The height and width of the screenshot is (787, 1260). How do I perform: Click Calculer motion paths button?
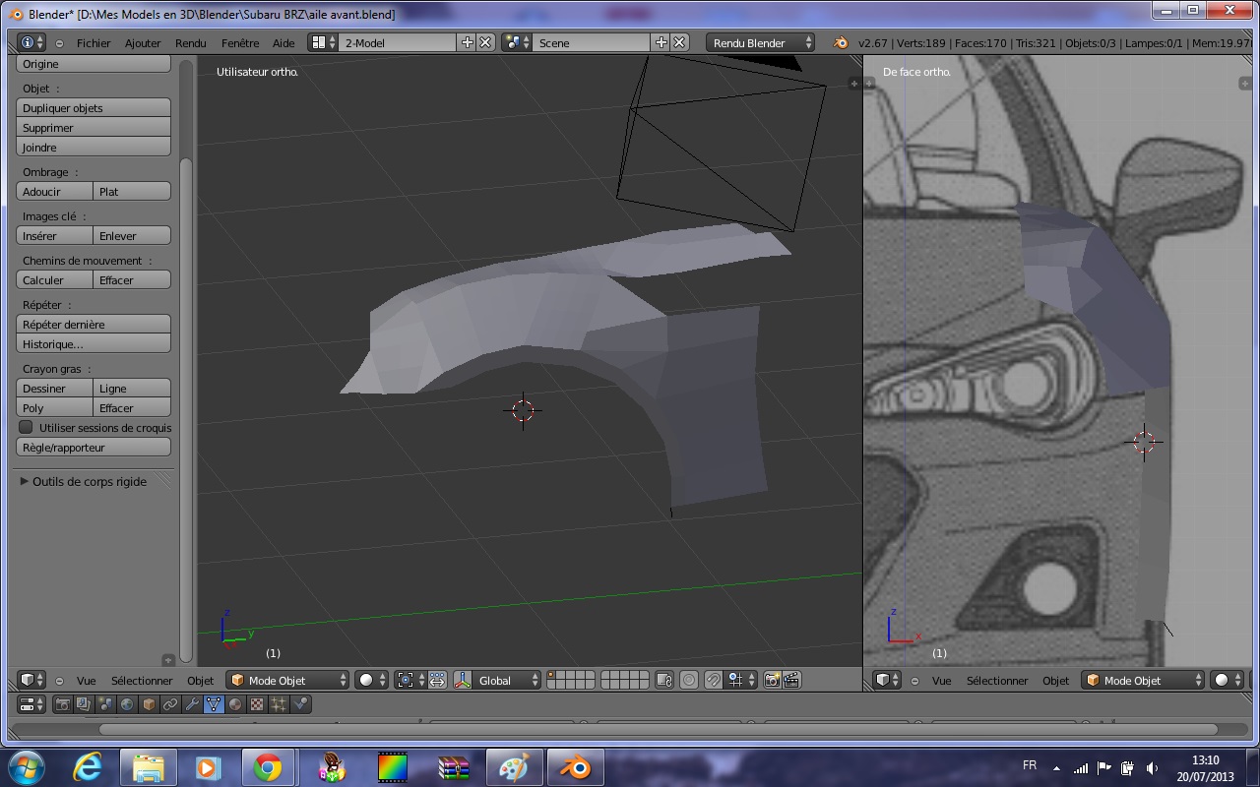click(55, 280)
